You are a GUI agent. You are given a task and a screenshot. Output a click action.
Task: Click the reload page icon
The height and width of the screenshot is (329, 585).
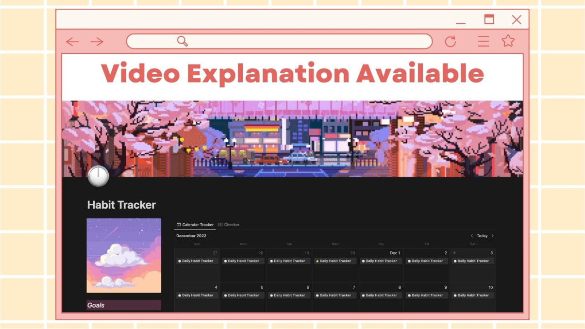(451, 41)
